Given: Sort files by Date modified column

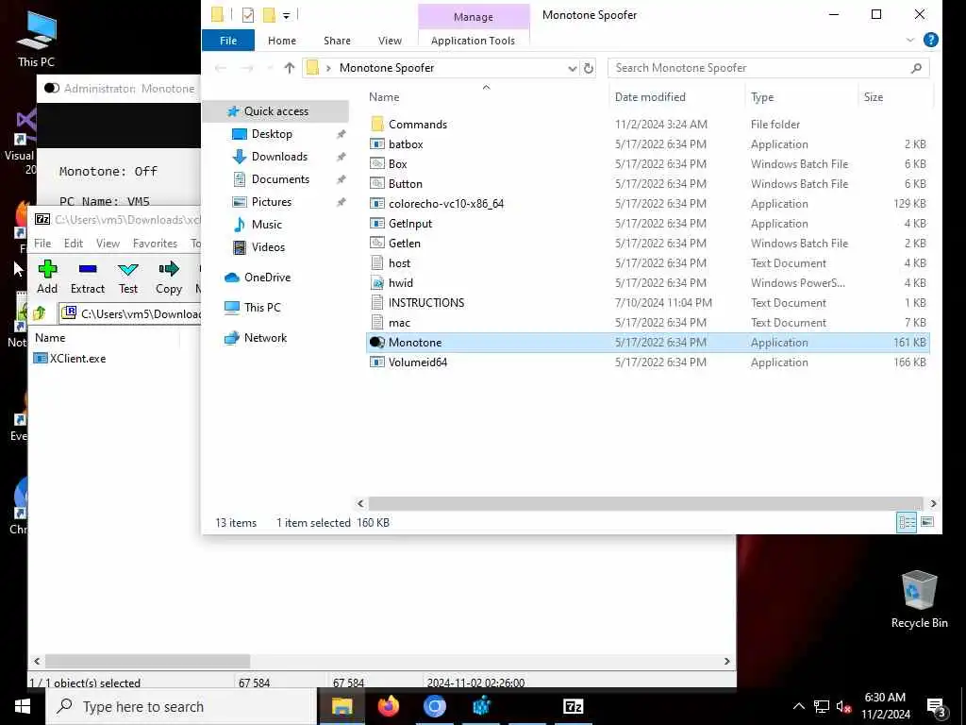Looking at the screenshot, I should pyautogui.click(x=650, y=97).
